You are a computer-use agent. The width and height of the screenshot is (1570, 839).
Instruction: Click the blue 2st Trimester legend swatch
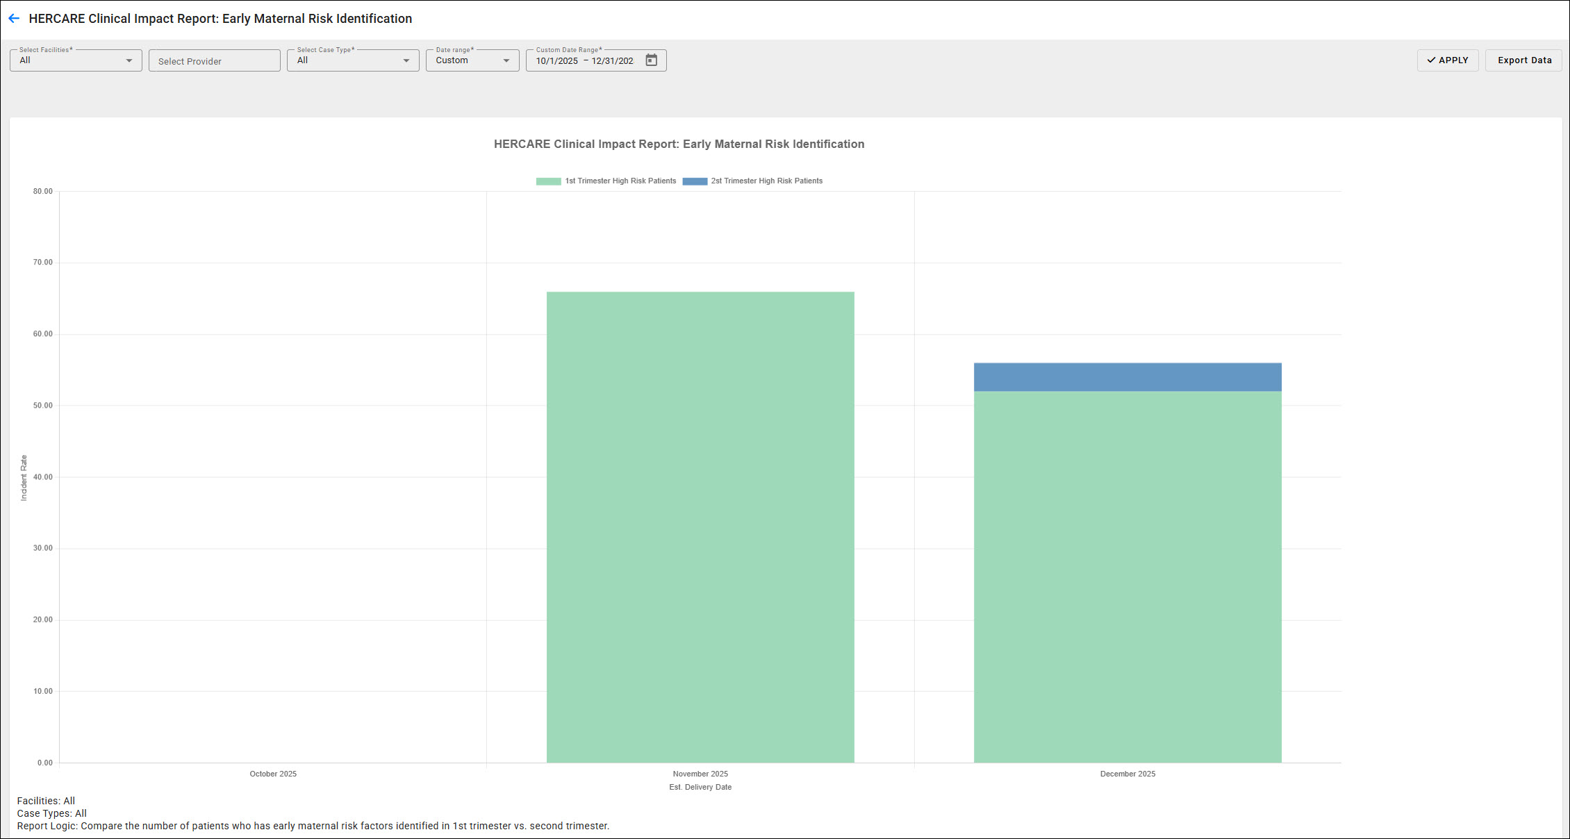[x=695, y=181]
